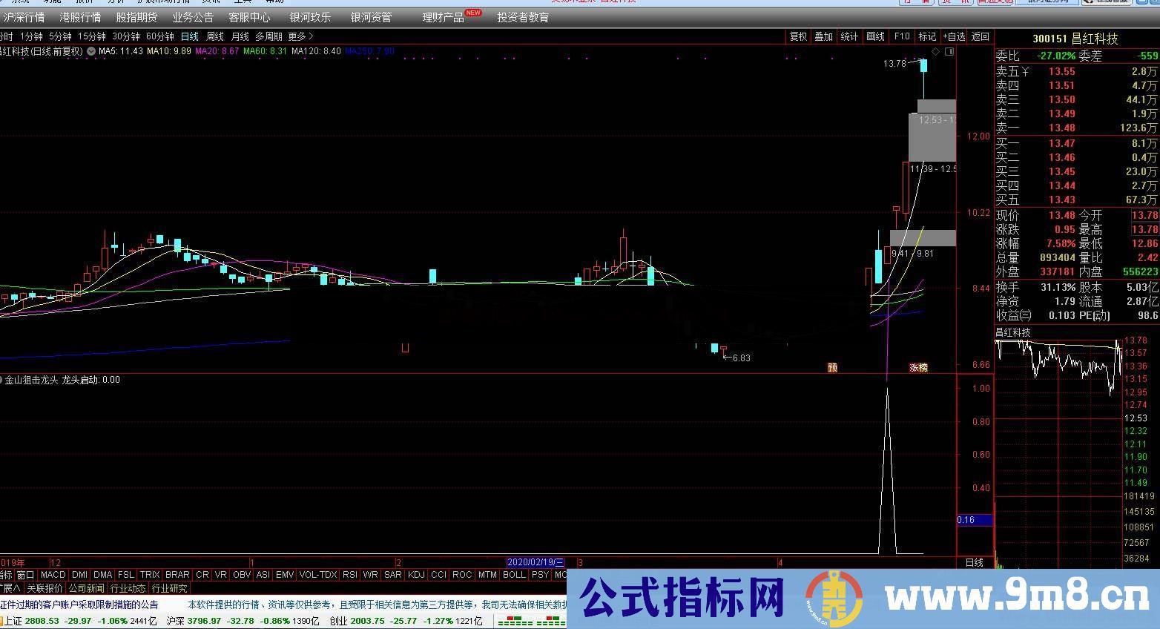The width and height of the screenshot is (1160, 629).
Task: Select the 窗口 tab in indicator bar
Action: point(26,575)
